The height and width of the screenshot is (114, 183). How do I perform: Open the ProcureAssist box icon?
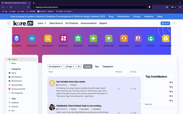tap(166, 38)
